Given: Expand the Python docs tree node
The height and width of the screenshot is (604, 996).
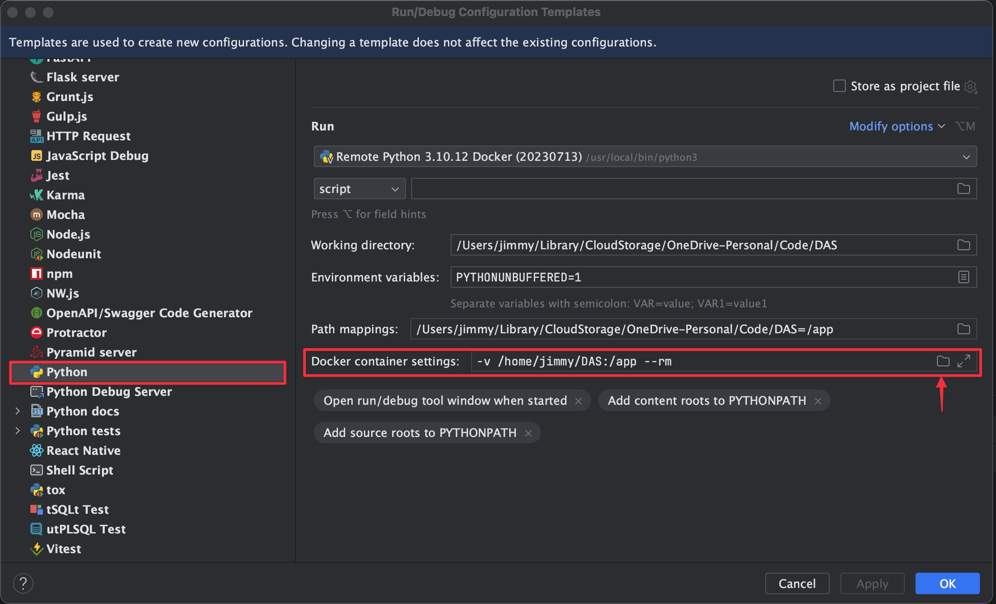Looking at the screenshot, I should (17, 411).
